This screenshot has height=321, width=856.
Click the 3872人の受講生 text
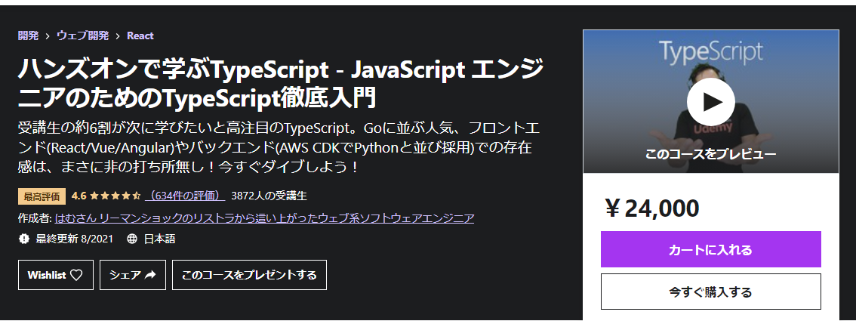coord(269,196)
